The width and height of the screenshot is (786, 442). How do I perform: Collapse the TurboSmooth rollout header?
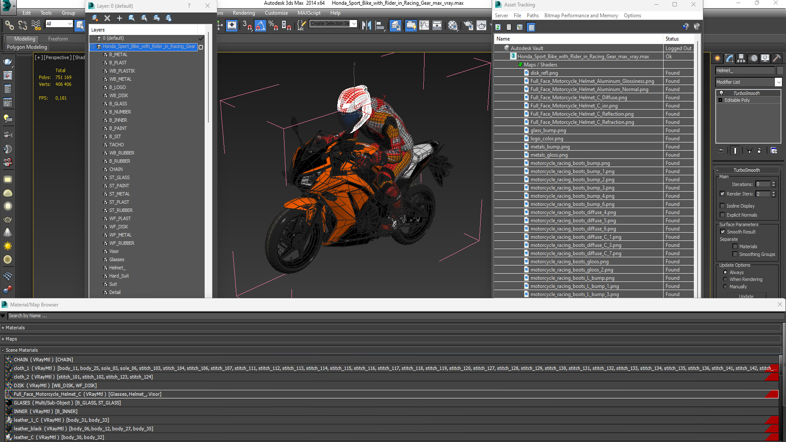[746, 170]
